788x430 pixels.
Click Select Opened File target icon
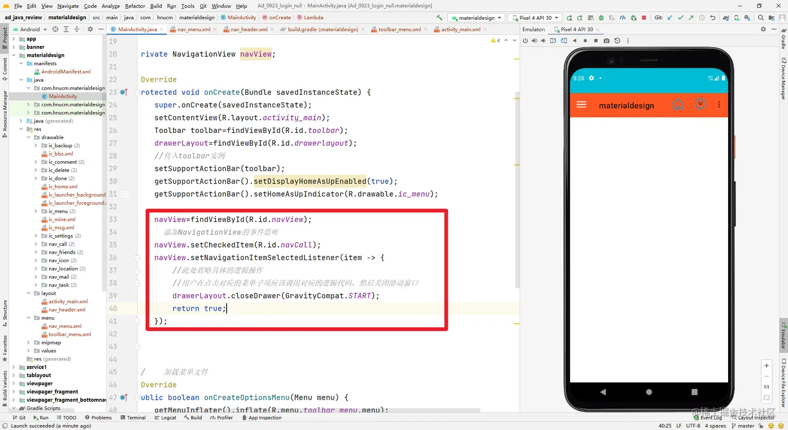[x=55, y=29]
